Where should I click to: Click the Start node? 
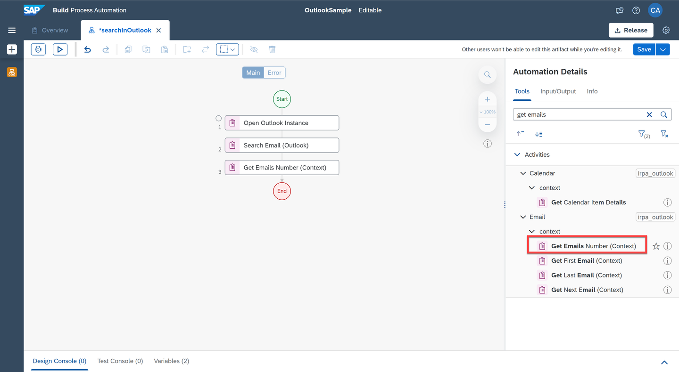282,99
